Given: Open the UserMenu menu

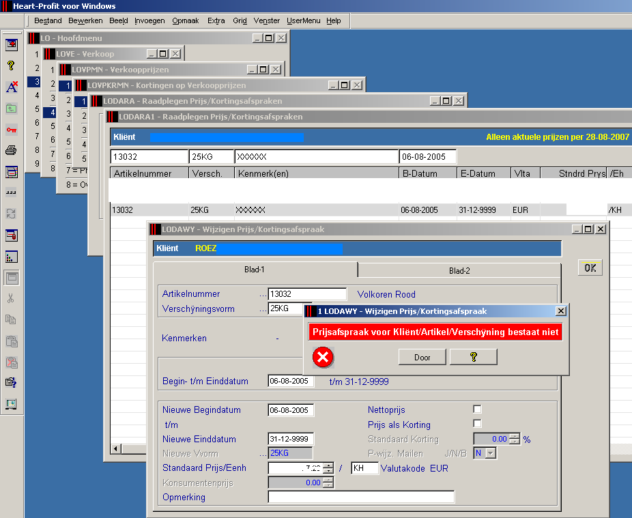Looking at the screenshot, I should pyautogui.click(x=304, y=20).
